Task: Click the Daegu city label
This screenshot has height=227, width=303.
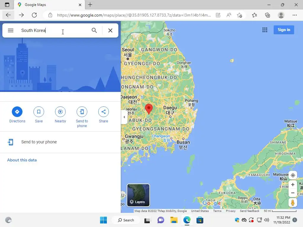Action: (x=170, y=110)
